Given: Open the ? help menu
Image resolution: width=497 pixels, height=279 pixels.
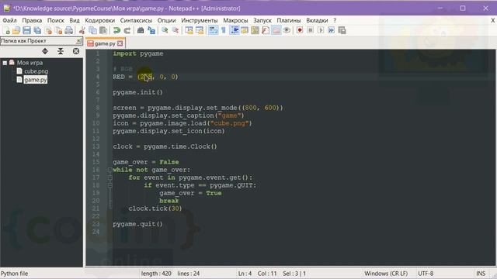Looking at the screenshot, I should tap(335, 20).
